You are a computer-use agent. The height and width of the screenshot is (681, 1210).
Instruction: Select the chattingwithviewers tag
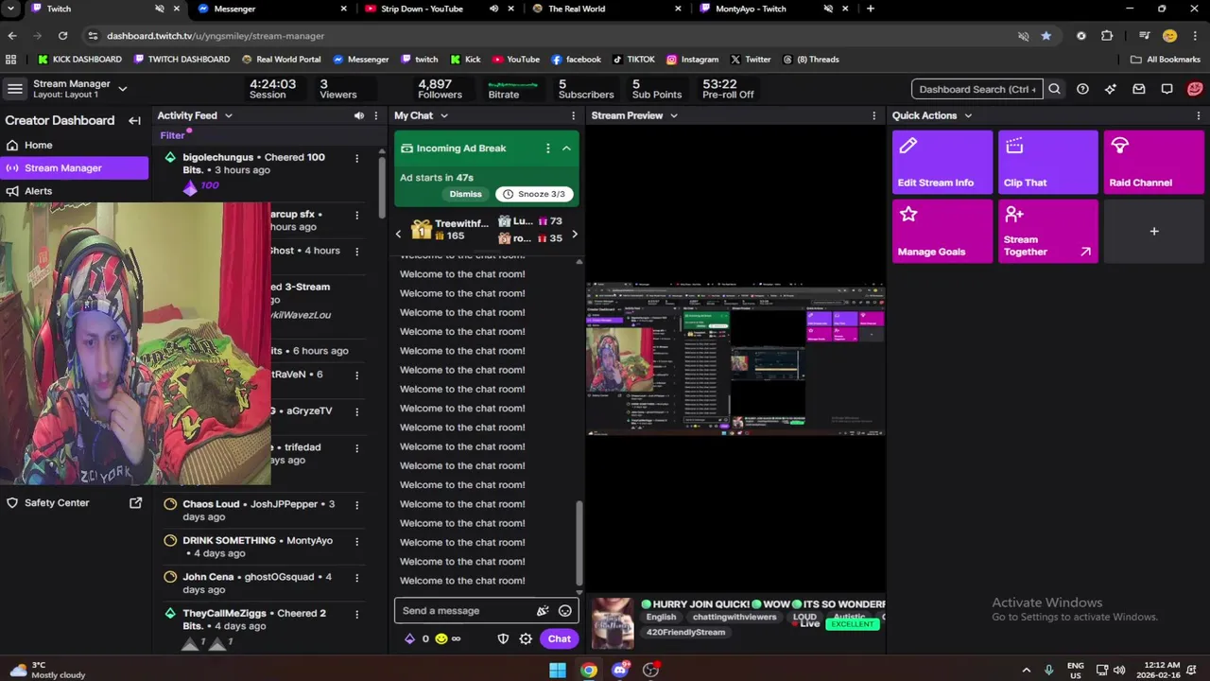click(x=735, y=617)
